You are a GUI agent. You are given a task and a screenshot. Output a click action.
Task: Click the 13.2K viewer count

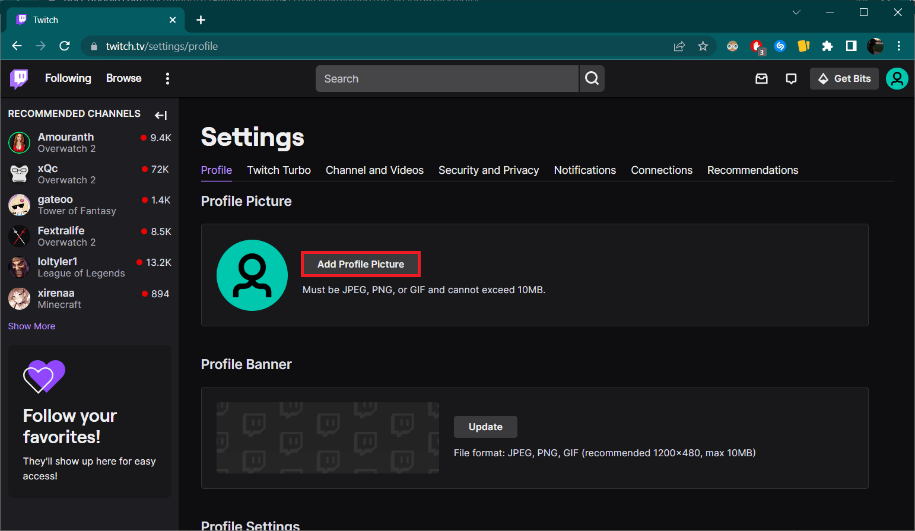tap(158, 262)
